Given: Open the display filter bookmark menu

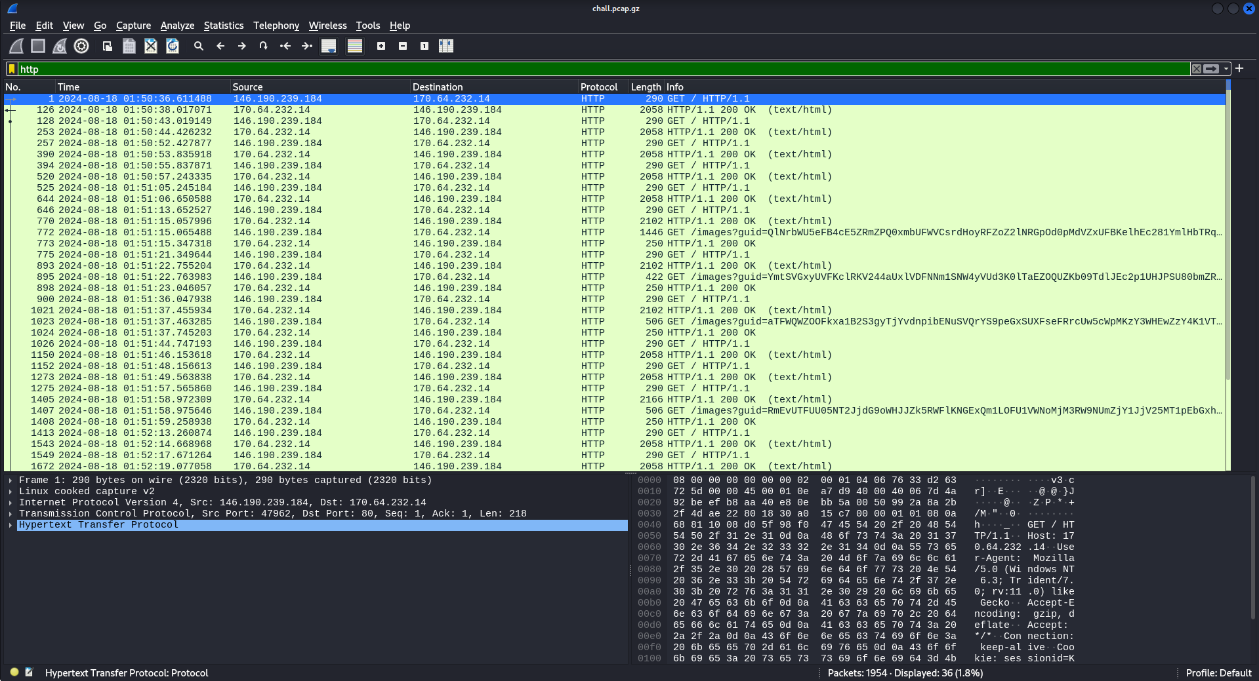Looking at the screenshot, I should click(12, 69).
